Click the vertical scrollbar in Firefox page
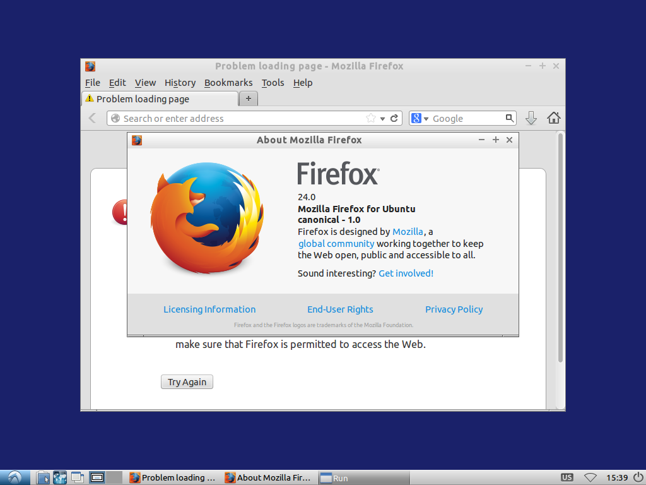646x485 pixels. click(560, 248)
